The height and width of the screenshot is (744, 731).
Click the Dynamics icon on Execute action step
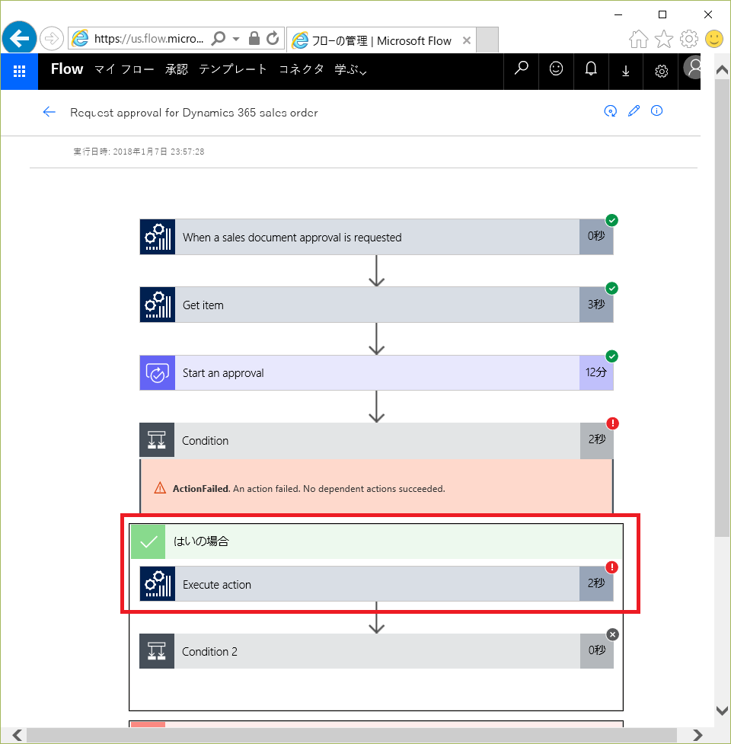coord(158,583)
